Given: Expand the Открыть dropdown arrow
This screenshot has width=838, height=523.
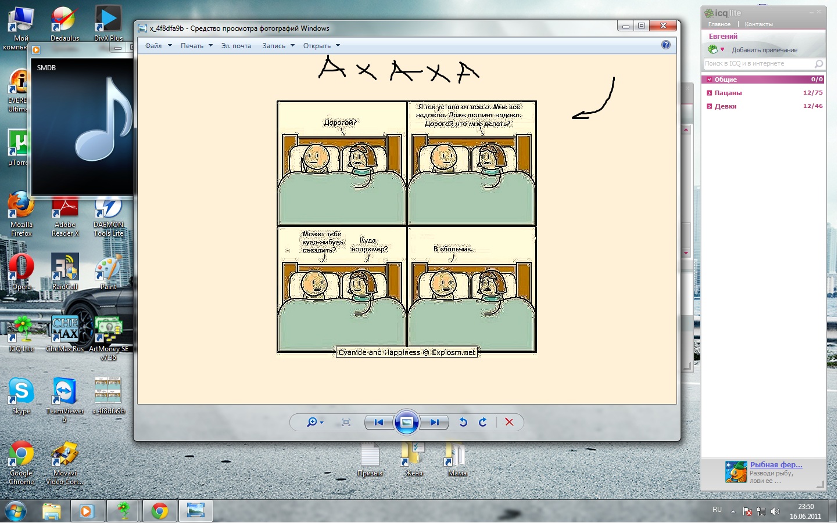Looking at the screenshot, I should [338, 45].
